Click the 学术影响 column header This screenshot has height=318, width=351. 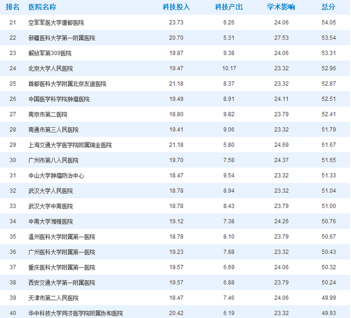click(x=281, y=7)
